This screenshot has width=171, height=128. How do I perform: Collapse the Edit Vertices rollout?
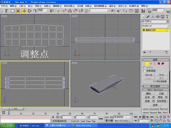tap(155, 90)
